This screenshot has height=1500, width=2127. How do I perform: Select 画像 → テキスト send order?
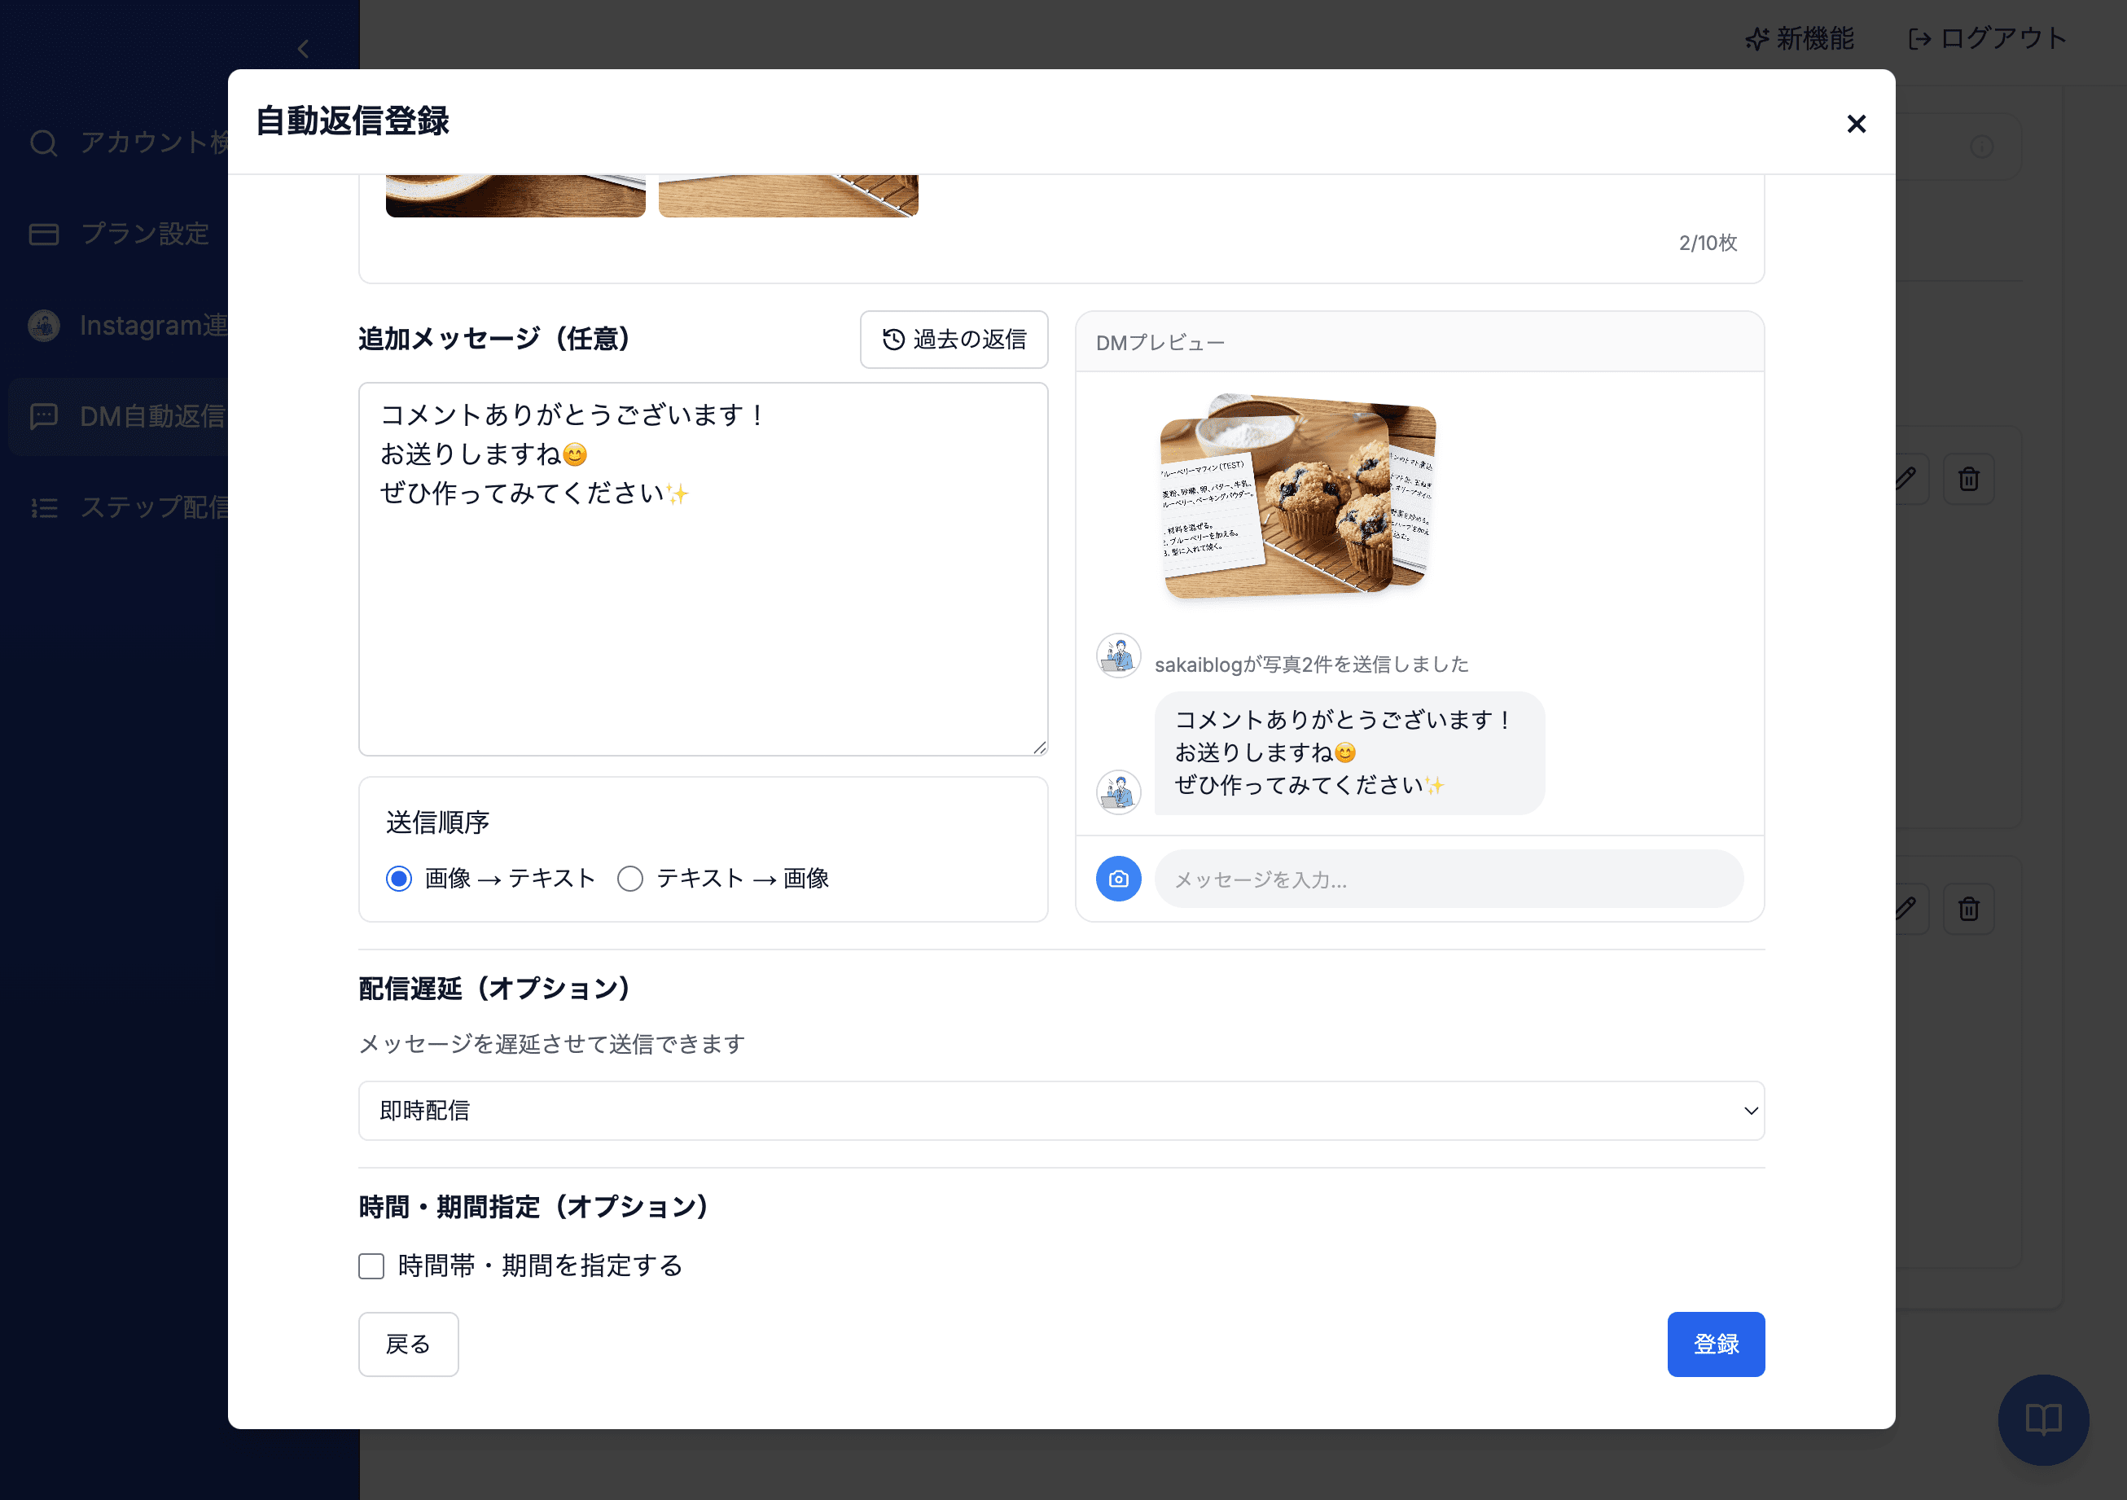398,877
